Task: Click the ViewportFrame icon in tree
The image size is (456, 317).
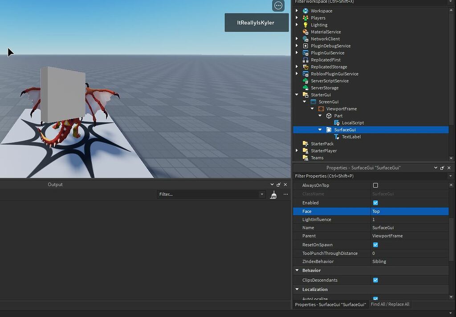Action: tap(321, 109)
